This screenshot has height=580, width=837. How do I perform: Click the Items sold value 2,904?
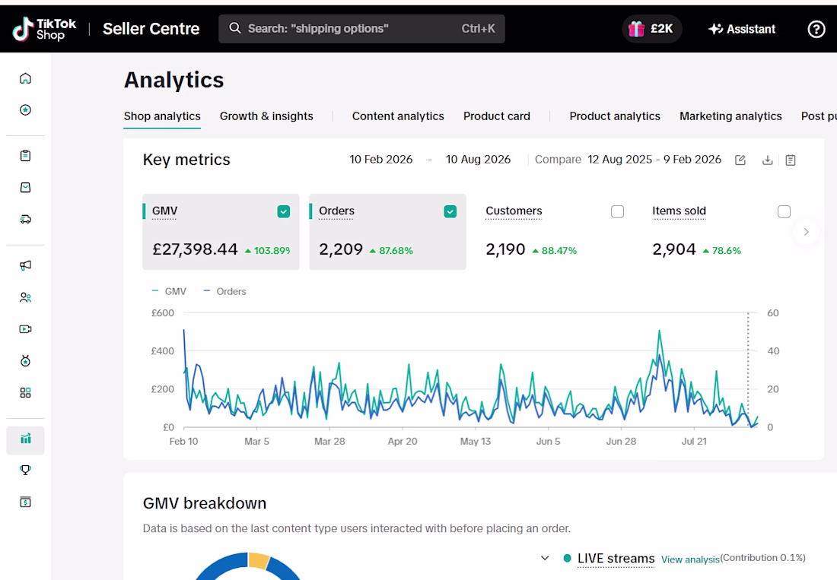[674, 249]
